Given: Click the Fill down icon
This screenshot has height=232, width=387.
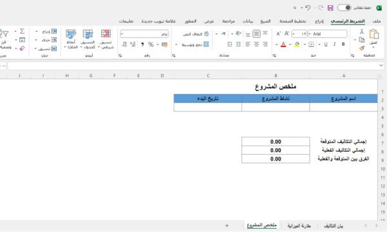Looking at the screenshot, I should [x=22, y=40].
